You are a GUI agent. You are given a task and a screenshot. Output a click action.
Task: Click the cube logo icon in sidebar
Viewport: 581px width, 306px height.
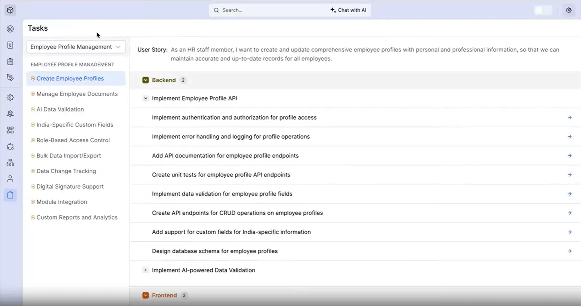(x=10, y=10)
